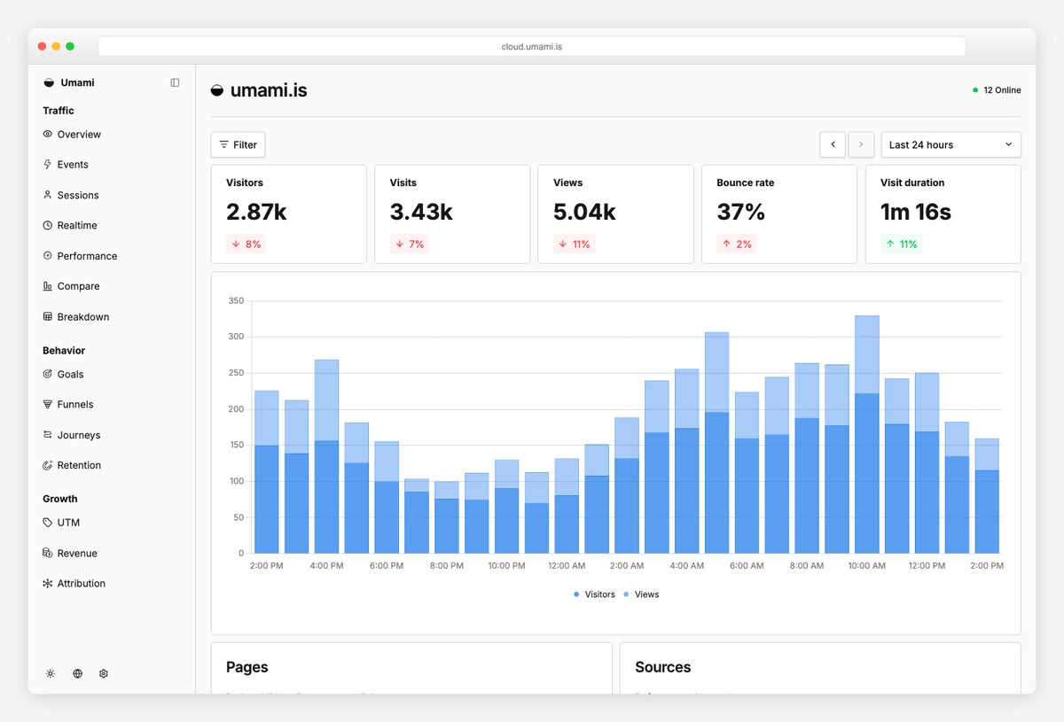Click the Visitors 8% decrease badge
The image size is (1064, 722).
(x=246, y=244)
